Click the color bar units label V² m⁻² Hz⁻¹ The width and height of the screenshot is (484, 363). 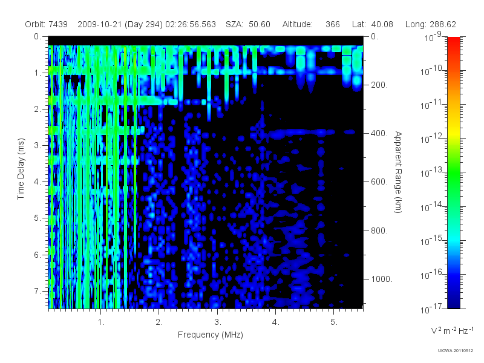click(x=452, y=330)
